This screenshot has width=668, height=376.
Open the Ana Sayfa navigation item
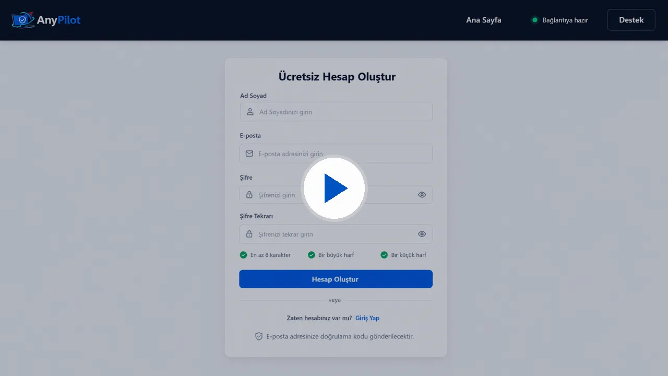(x=484, y=20)
